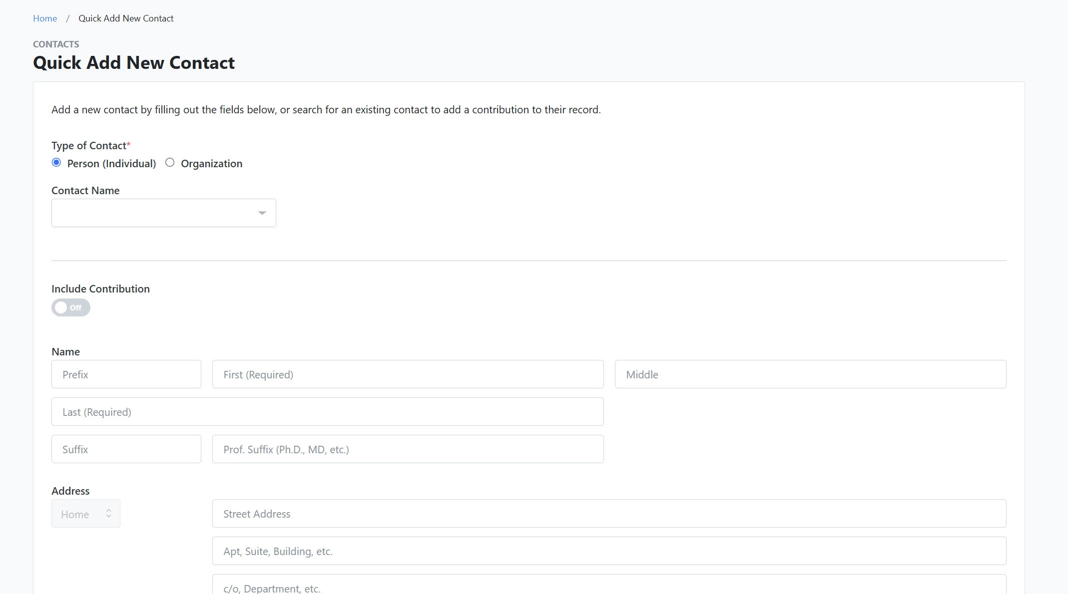Open the Home address type selector
This screenshot has width=1068, height=594.
pyautogui.click(x=80, y=514)
